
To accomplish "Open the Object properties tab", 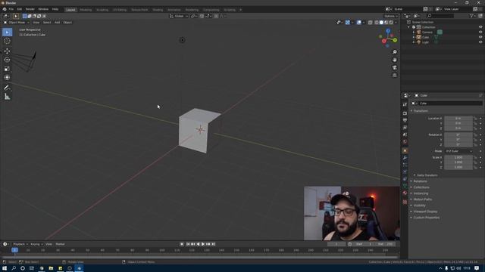I will coord(405,150).
